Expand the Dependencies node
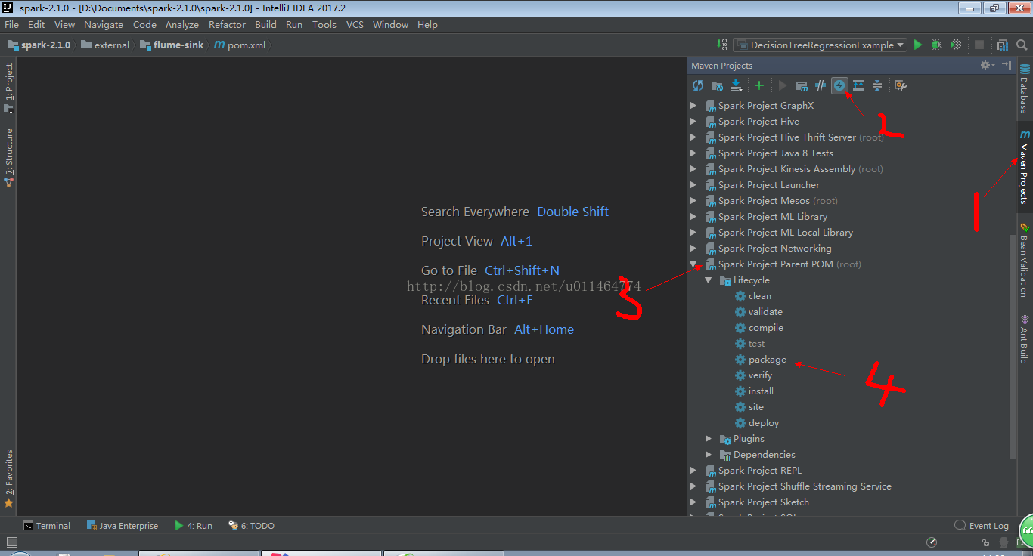1033x556 pixels. point(709,455)
